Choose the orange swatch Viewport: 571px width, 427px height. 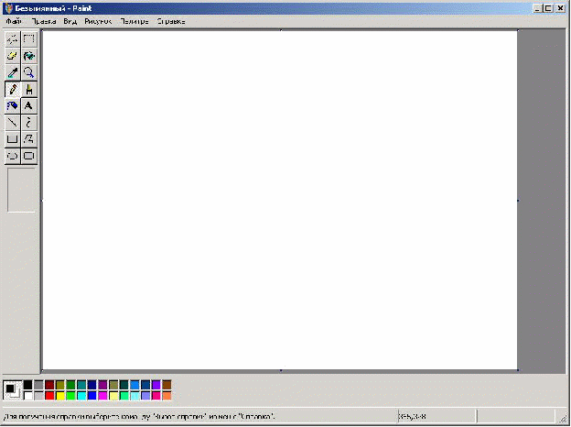[x=167, y=396]
